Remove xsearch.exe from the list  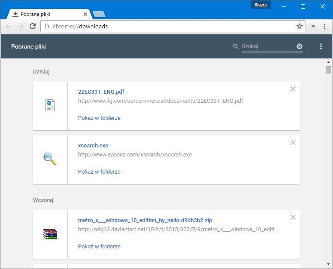pyautogui.click(x=293, y=143)
